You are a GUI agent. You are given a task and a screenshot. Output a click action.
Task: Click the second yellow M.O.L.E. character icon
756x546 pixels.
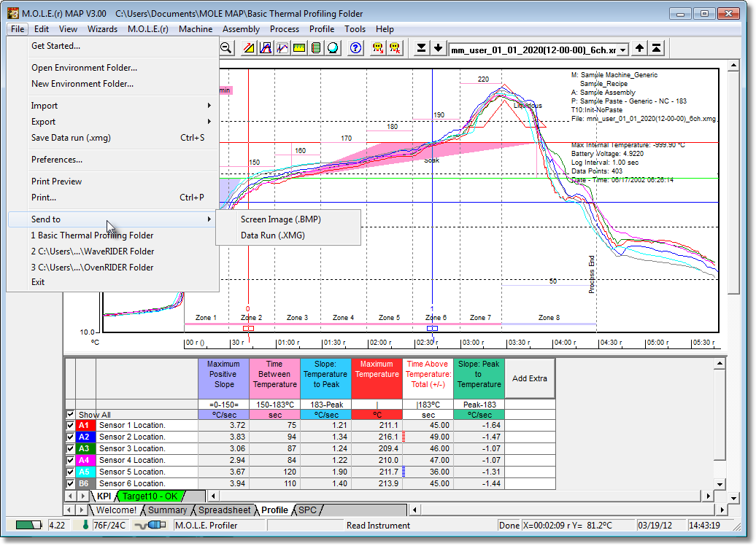click(x=396, y=48)
